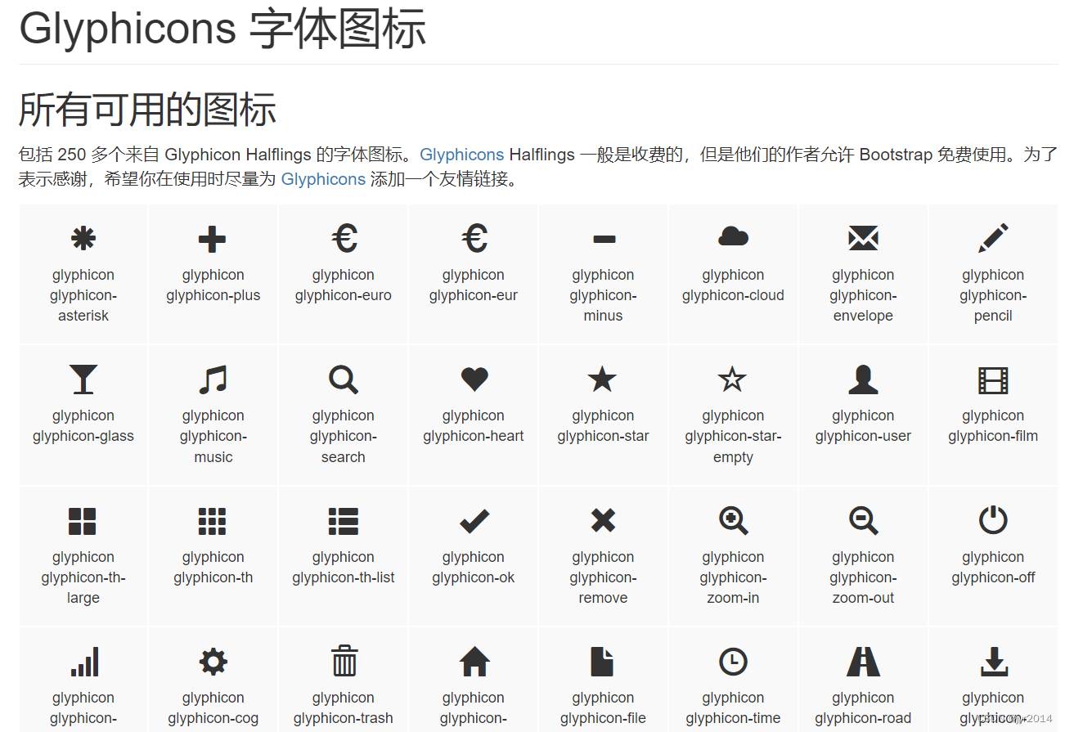
Task: Click the ok checkmark glyphicon
Action: pyautogui.click(x=474, y=521)
